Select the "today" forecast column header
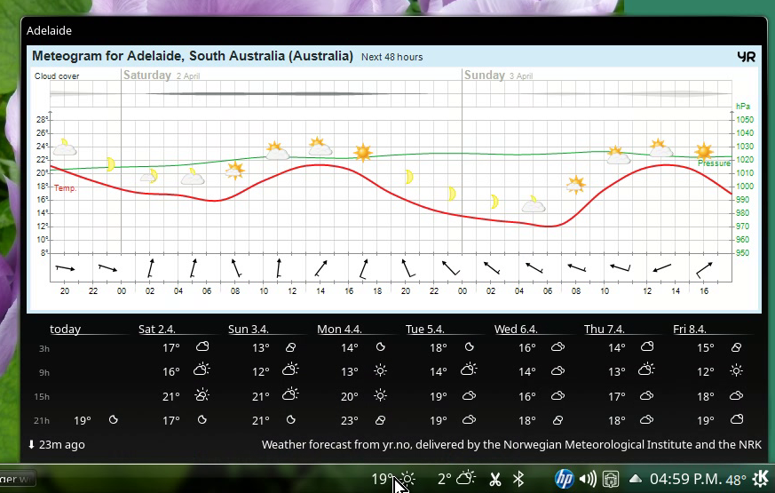 click(x=65, y=329)
